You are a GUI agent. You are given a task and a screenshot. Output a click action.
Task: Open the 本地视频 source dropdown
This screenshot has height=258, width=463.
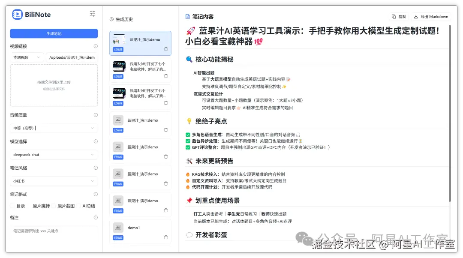tap(27, 57)
